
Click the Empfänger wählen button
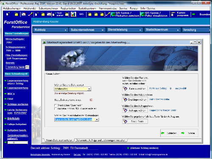135,100
